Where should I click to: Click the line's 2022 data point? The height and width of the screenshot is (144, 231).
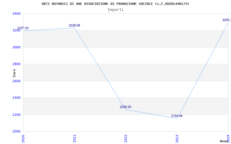point(126,110)
